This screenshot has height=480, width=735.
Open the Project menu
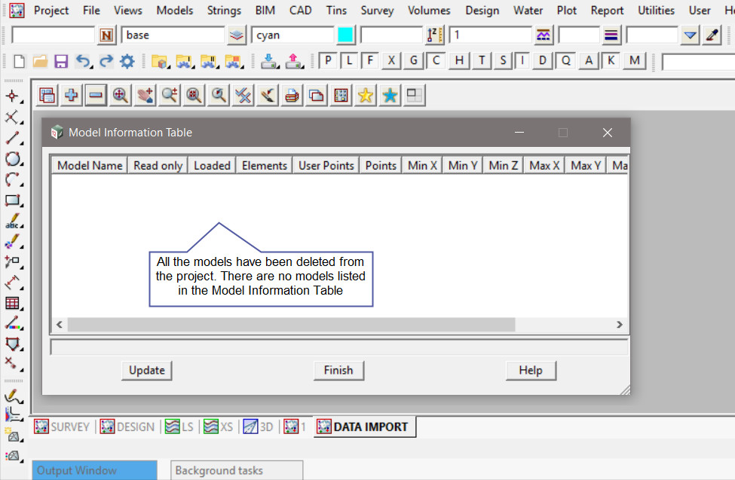51,11
